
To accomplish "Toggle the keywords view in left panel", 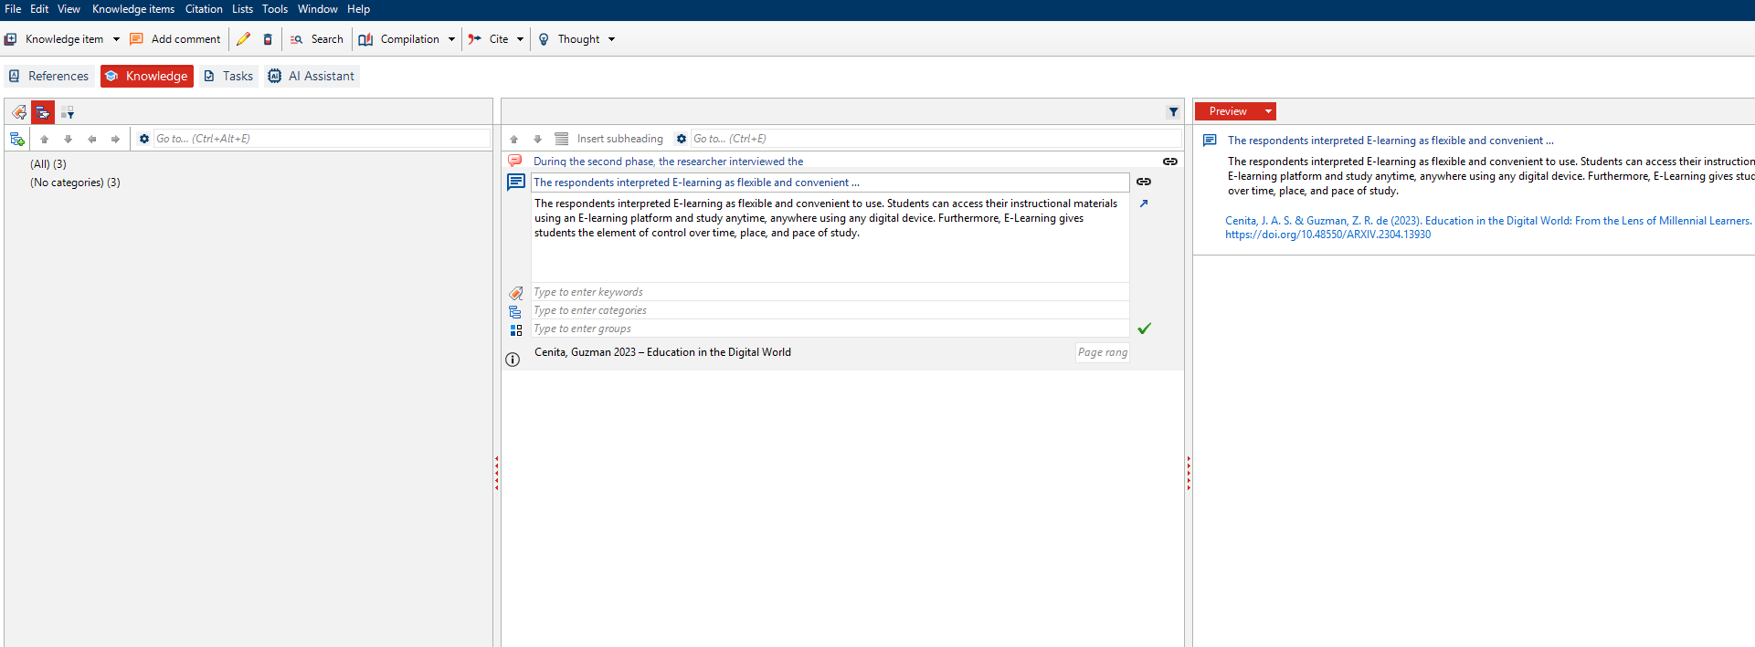I will coord(19,112).
